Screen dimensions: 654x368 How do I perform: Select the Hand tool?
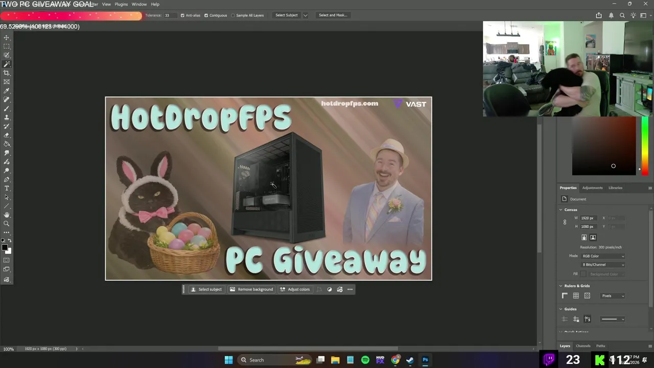7,215
